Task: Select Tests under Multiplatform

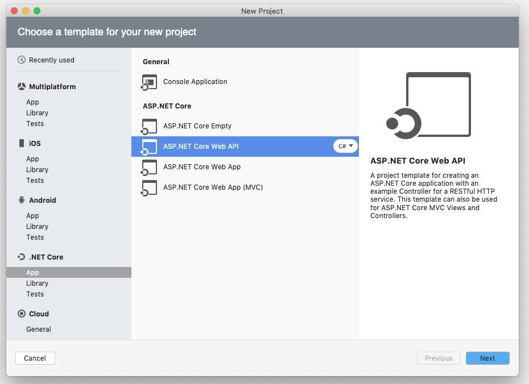Action: (35, 124)
